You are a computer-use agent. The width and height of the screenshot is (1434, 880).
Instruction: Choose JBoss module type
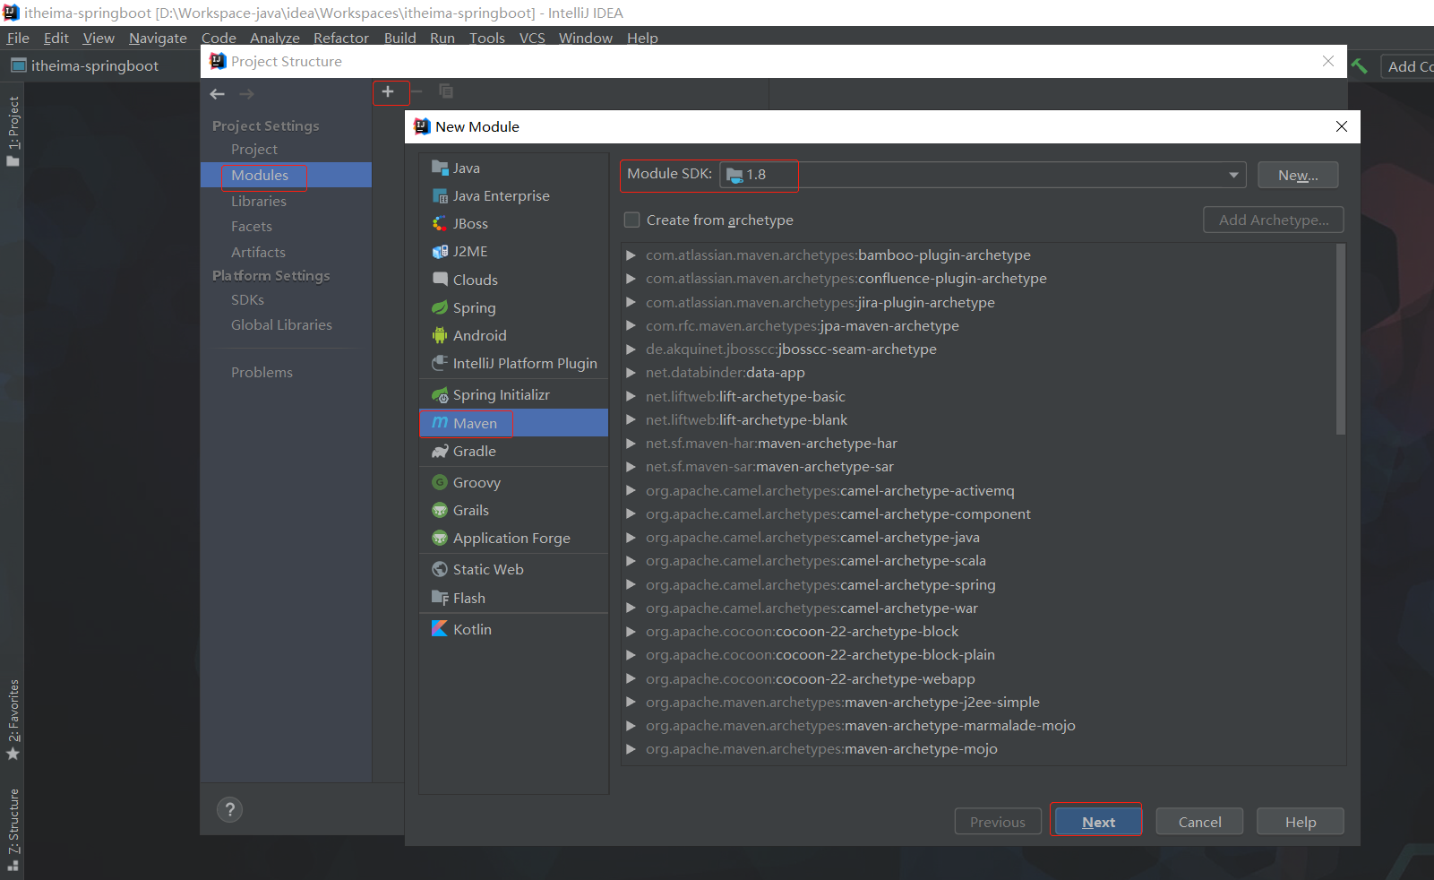click(x=513, y=224)
